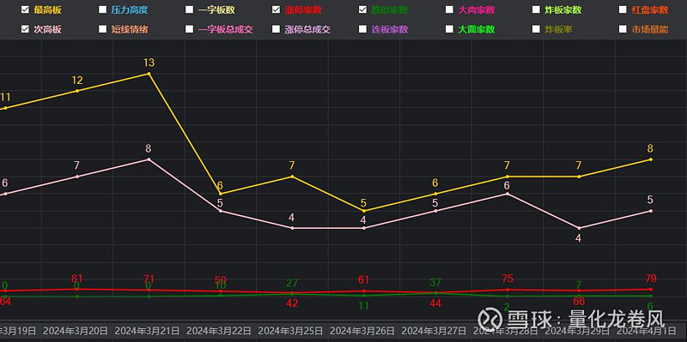The width and height of the screenshot is (687, 342).
Task: Enable the 红盘家数 checkbox
Action: pyautogui.click(x=623, y=9)
